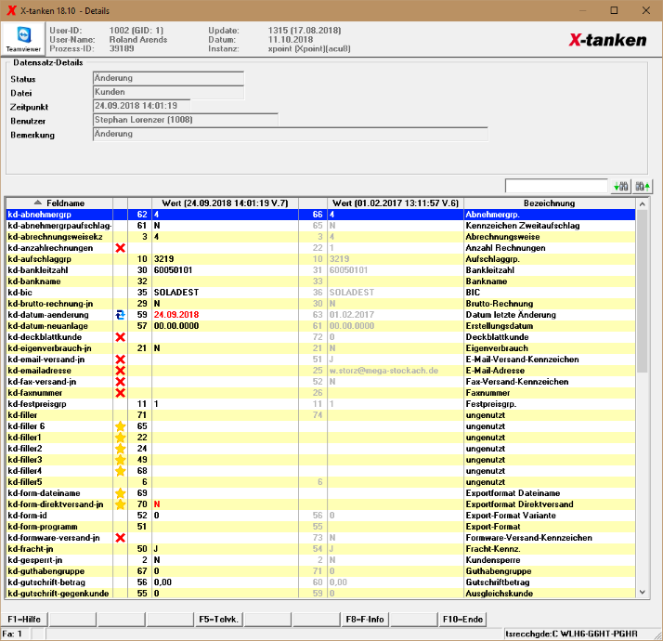Click red X icon for kd-deckblattkunde
This screenshot has width=663, height=641.
(x=120, y=337)
